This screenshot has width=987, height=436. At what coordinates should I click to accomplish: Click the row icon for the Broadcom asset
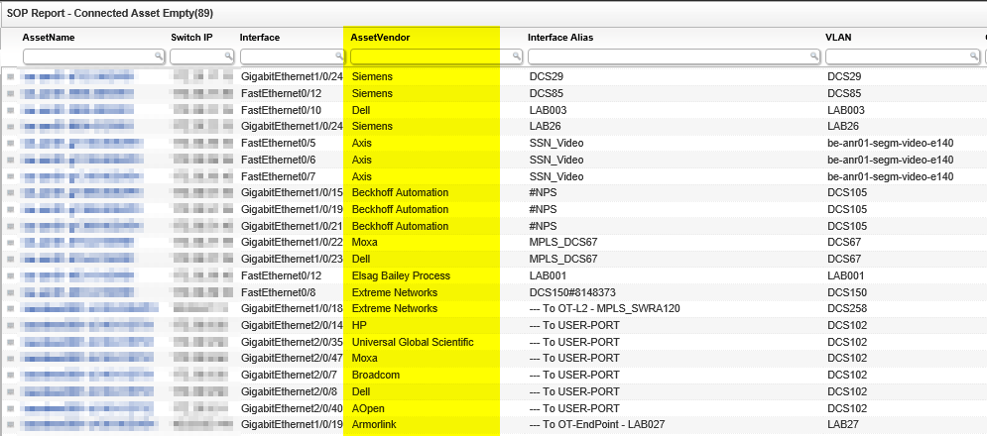click(x=11, y=376)
